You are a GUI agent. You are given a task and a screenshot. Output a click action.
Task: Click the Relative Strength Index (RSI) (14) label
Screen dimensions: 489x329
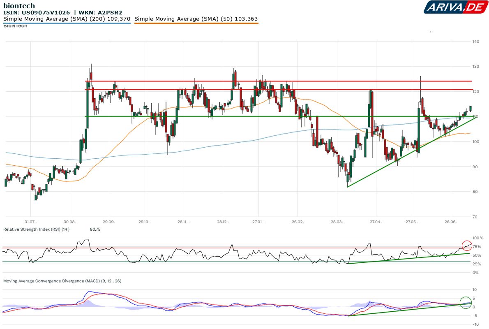click(x=36, y=229)
